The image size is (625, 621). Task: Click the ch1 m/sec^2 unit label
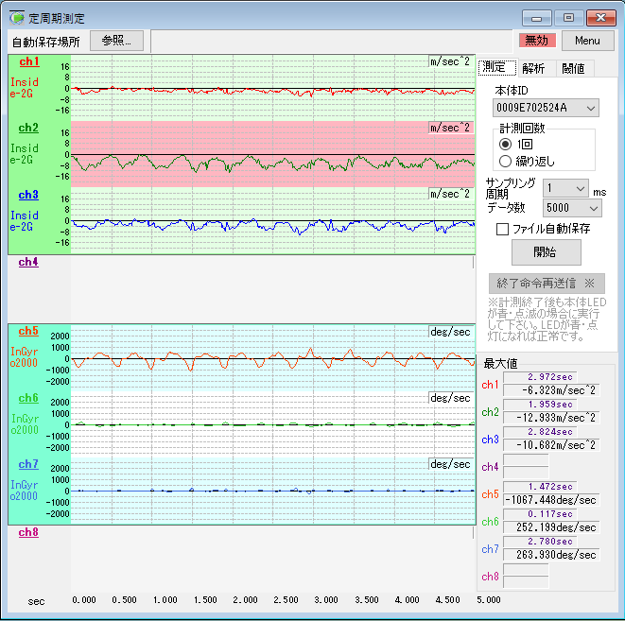point(450,61)
